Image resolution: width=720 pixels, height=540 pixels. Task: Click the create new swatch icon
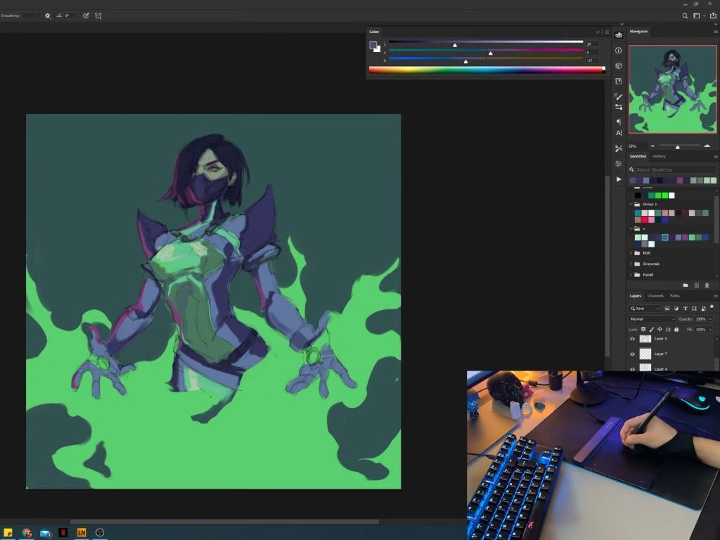pos(696,285)
